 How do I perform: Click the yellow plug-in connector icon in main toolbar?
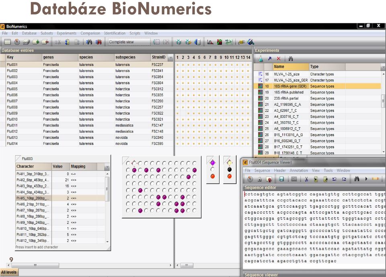[241, 42]
